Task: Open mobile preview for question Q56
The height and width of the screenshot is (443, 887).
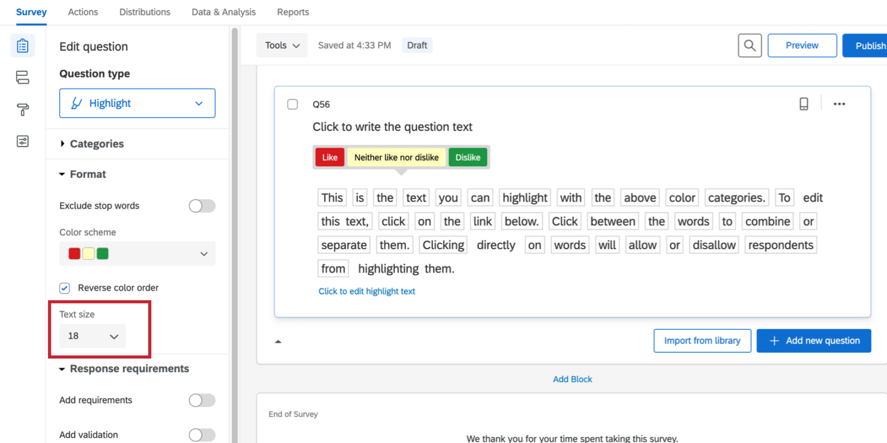Action: point(803,104)
